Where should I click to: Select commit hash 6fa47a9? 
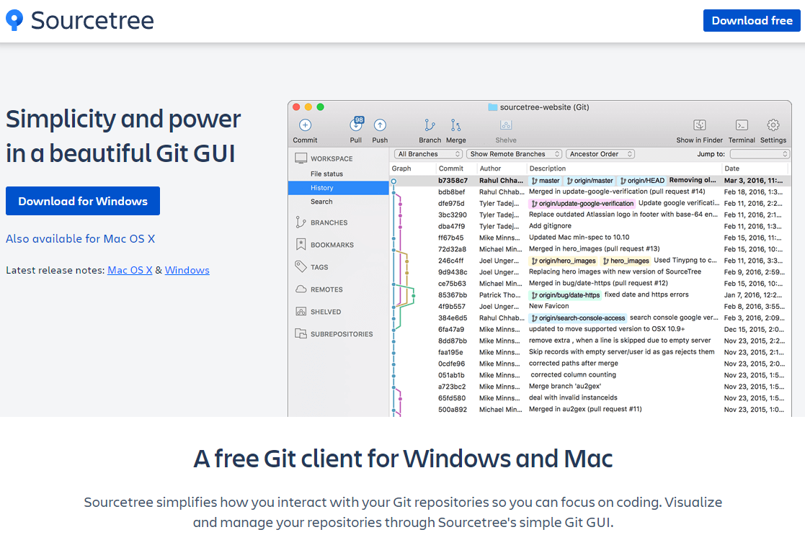tap(450, 329)
